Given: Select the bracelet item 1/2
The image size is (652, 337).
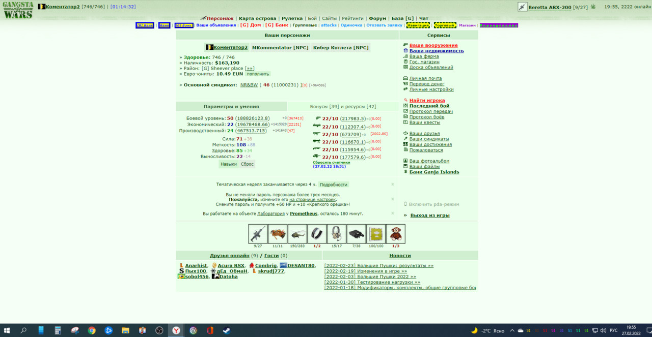Looking at the screenshot, I should click(x=317, y=234).
